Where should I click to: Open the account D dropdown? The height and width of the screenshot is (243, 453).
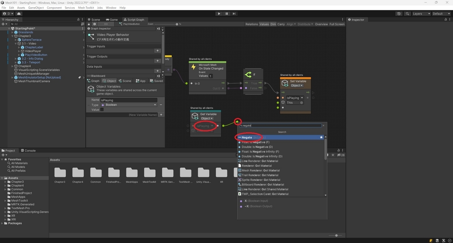(8, 14)
